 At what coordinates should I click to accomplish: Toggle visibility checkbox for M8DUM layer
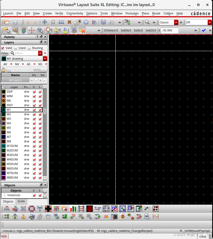click(x=34, y=178)
